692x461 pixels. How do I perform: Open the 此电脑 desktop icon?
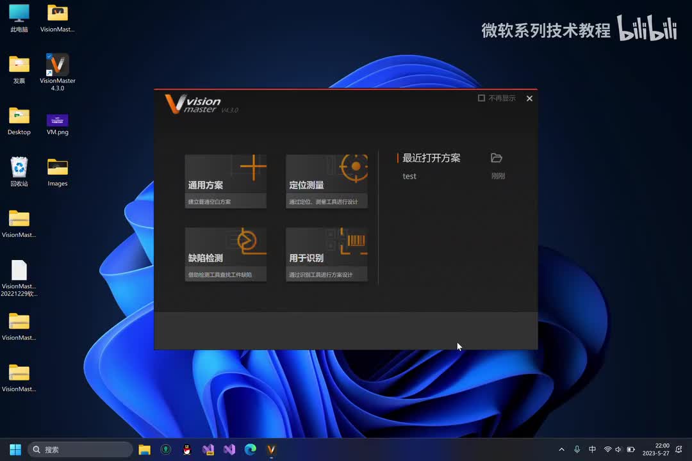(19, 18)
